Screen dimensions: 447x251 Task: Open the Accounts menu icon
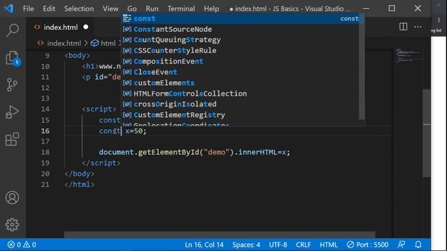tap(13, 197)
